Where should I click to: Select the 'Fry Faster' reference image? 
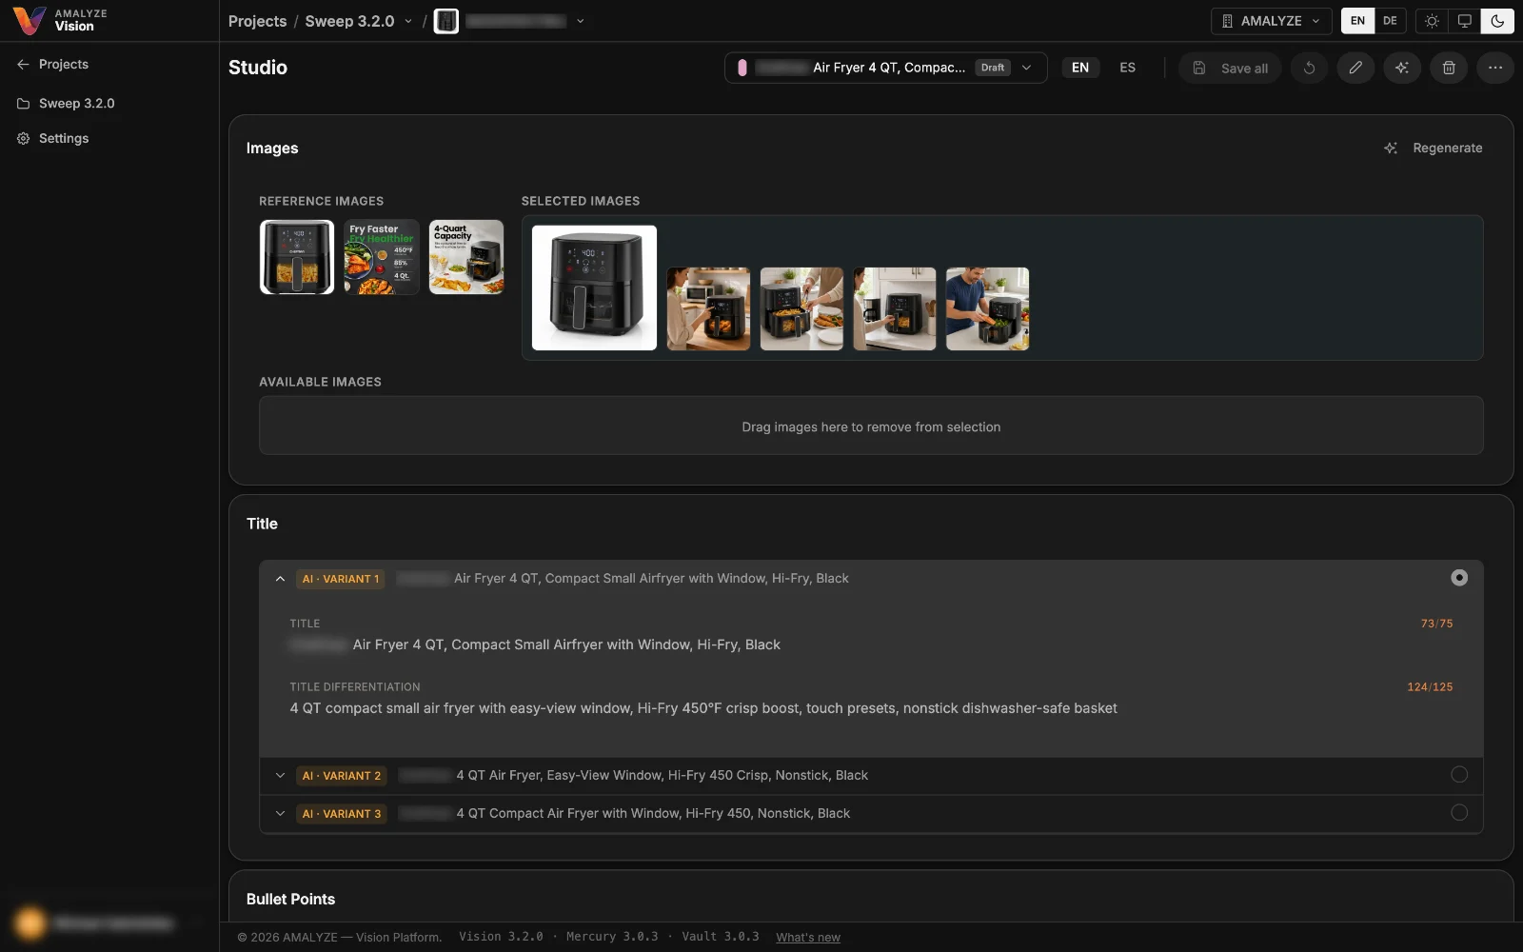(382, 257)
